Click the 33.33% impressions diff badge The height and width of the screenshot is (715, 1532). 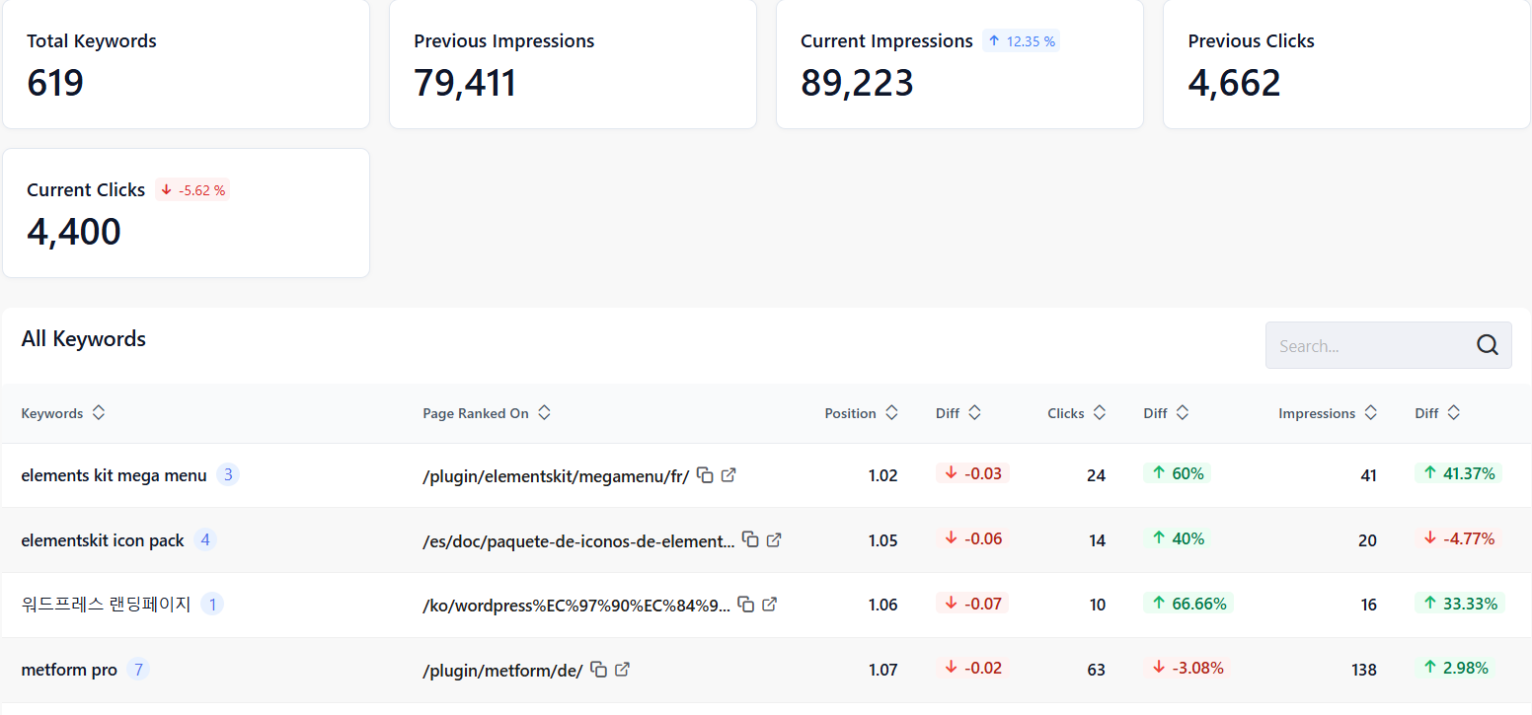pyautogui.click(x=1459, y=603)
